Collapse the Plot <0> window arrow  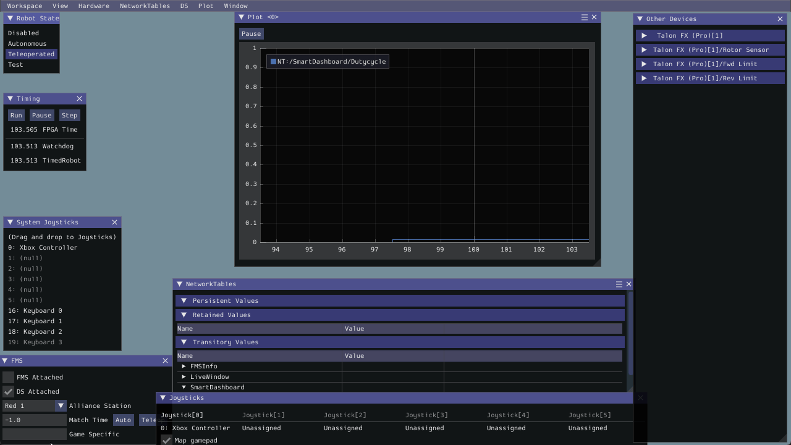(241, 17)
